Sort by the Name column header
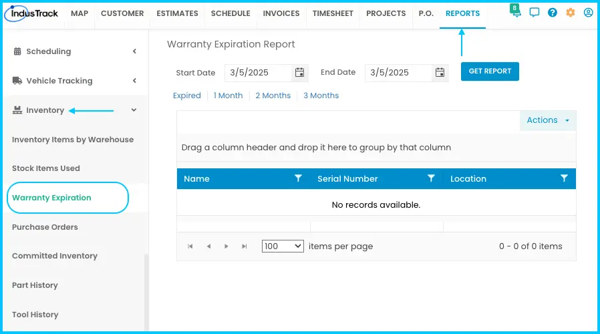The height and width of the screenshot is (334, 600). point(196,178)
